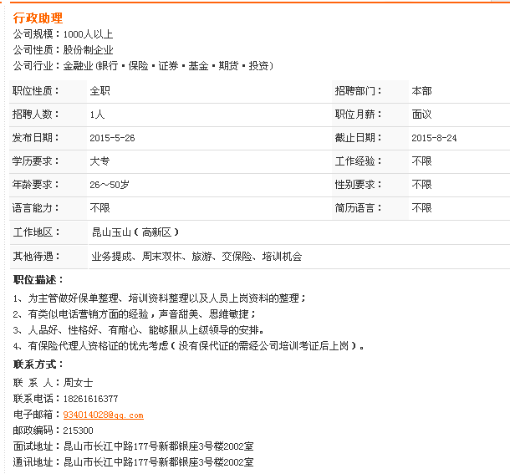Click the 行政助理 job title heading
The width and height of the screenshot is (510, 474).
38,18
